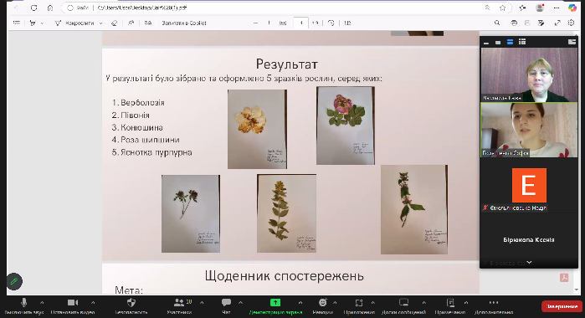Open favorites list in browser
The width and height of the screenshot is (585, 318).
(522, 8)
